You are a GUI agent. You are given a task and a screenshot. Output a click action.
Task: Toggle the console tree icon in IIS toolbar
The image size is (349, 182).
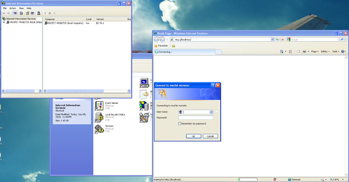click(15, 13)
